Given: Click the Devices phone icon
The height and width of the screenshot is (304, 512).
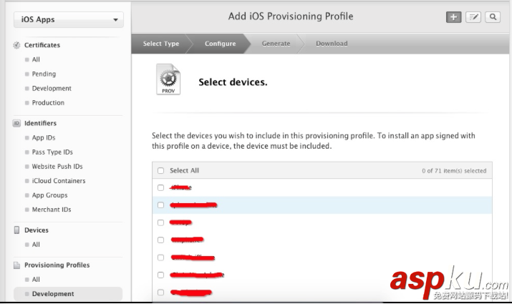Looking at the screenshot, I should pyautogui.click(x=16, y=230).
